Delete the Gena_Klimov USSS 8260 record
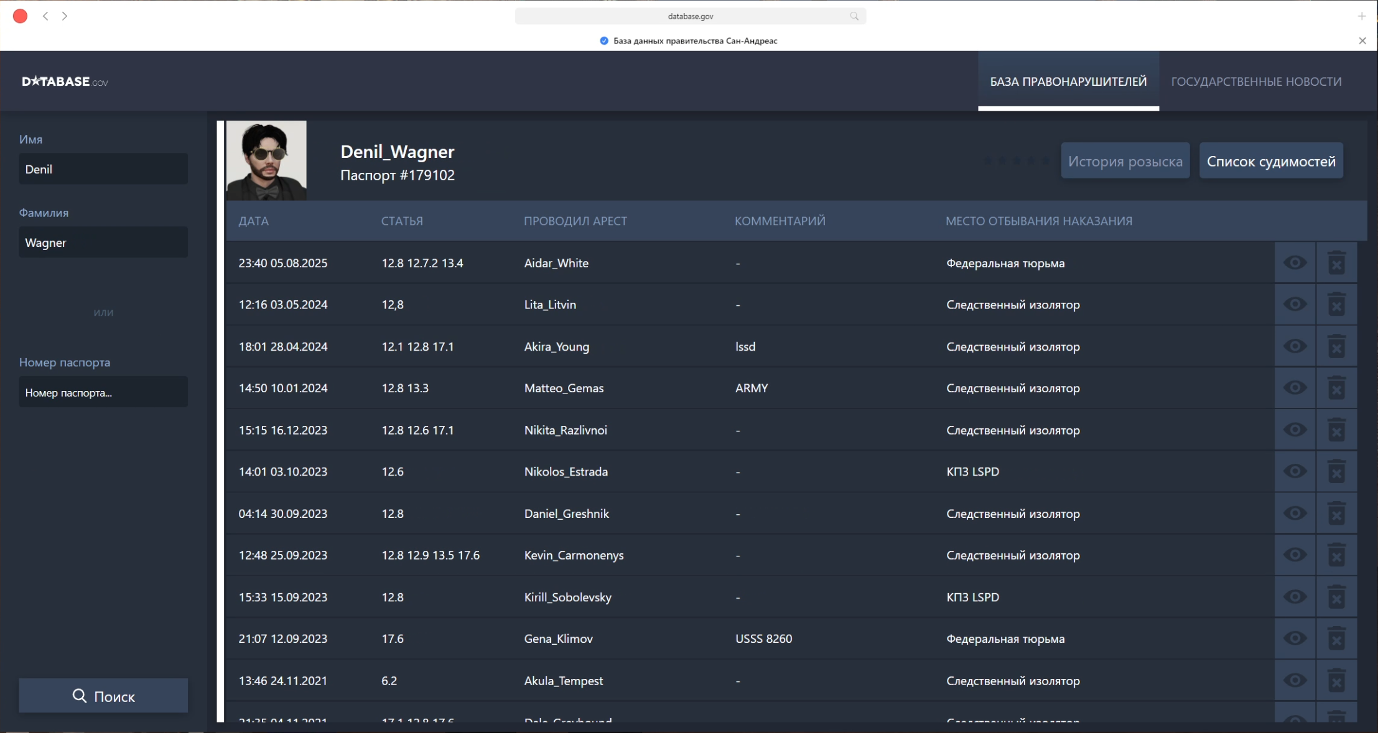 point(1336,638)
